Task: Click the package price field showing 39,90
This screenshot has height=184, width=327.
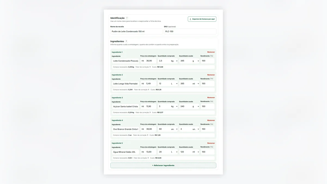Action: (149, 129)
